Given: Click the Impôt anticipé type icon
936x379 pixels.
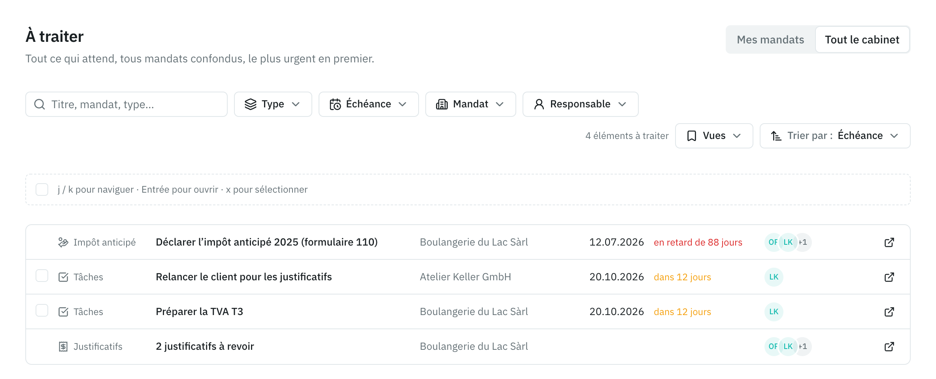Looking at the screenshot, I should 63,242.
